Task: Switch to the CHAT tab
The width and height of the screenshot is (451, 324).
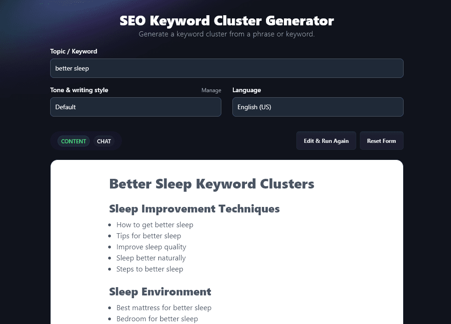Action: pos(104,141)
